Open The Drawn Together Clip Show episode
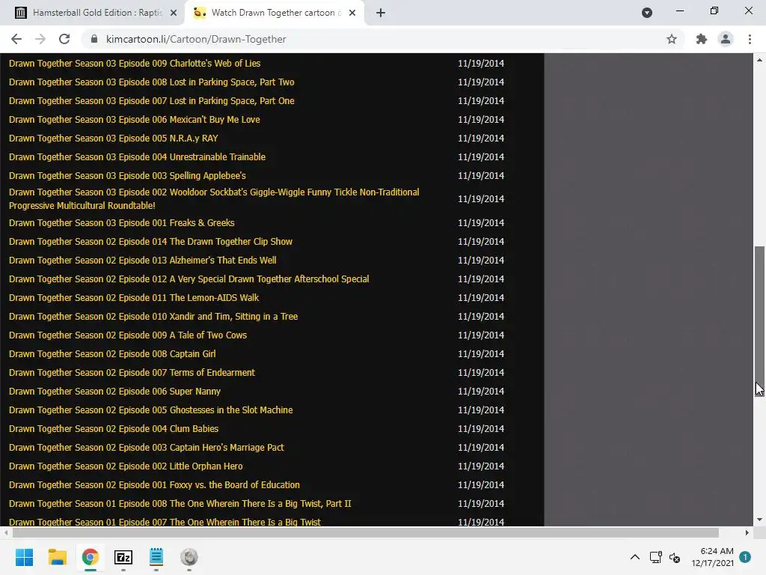The height and width of the screenshot is (575, 766). pyautogui.click(x=150, y=242)
